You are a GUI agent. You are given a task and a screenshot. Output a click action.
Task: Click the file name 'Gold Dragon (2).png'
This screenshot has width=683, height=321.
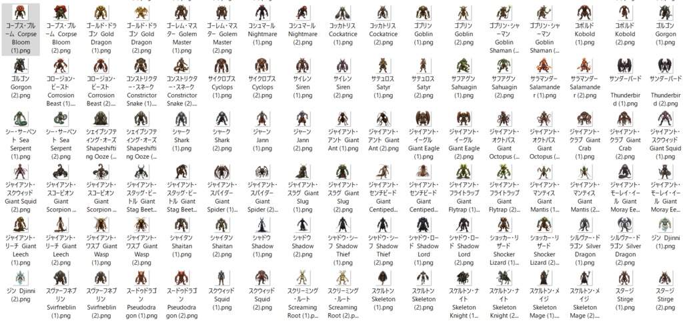tap(141, 38)
